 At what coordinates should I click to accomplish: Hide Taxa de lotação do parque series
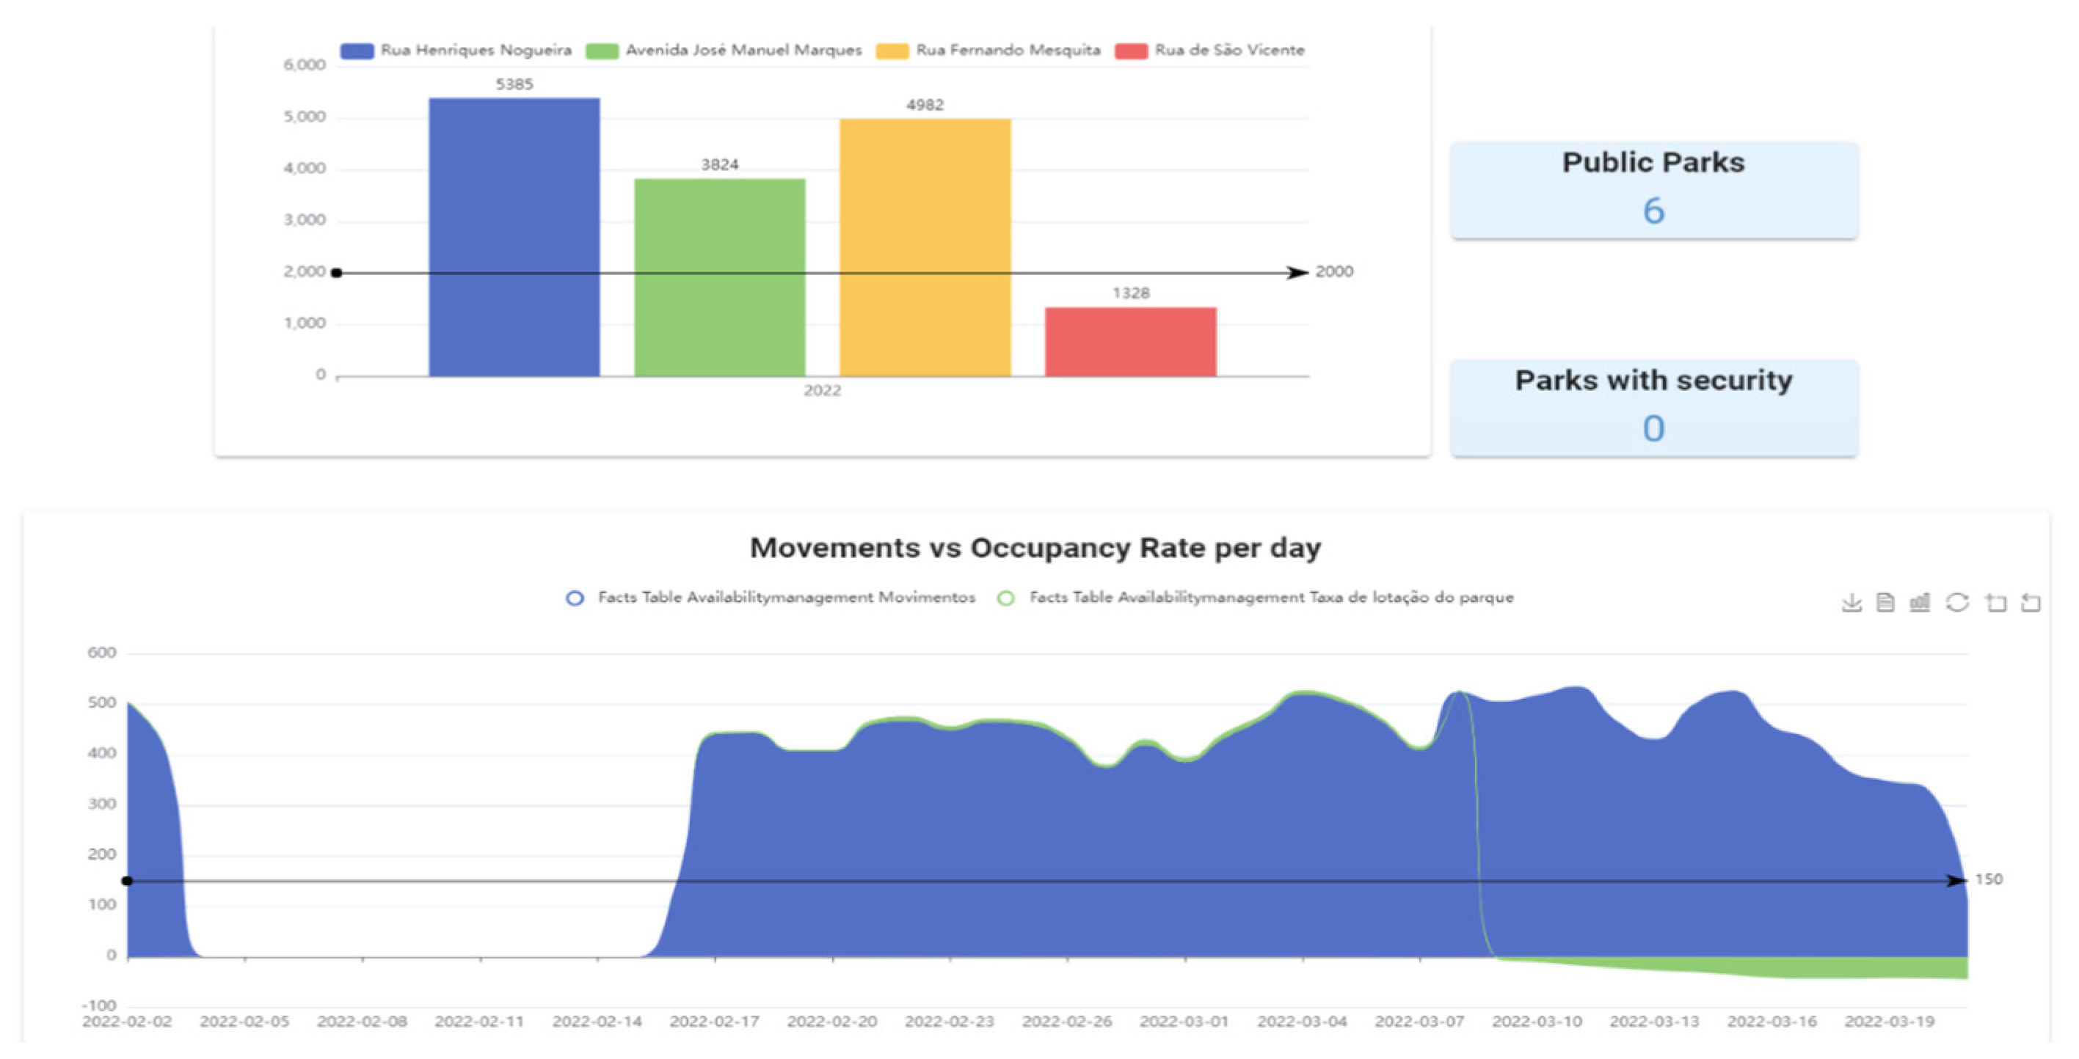tap(1256, 598)
